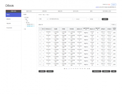Open the 운영 관리 top tab
Image resolution: width=122 pixels, height=95 pixels.
click(x=45, y=11)
